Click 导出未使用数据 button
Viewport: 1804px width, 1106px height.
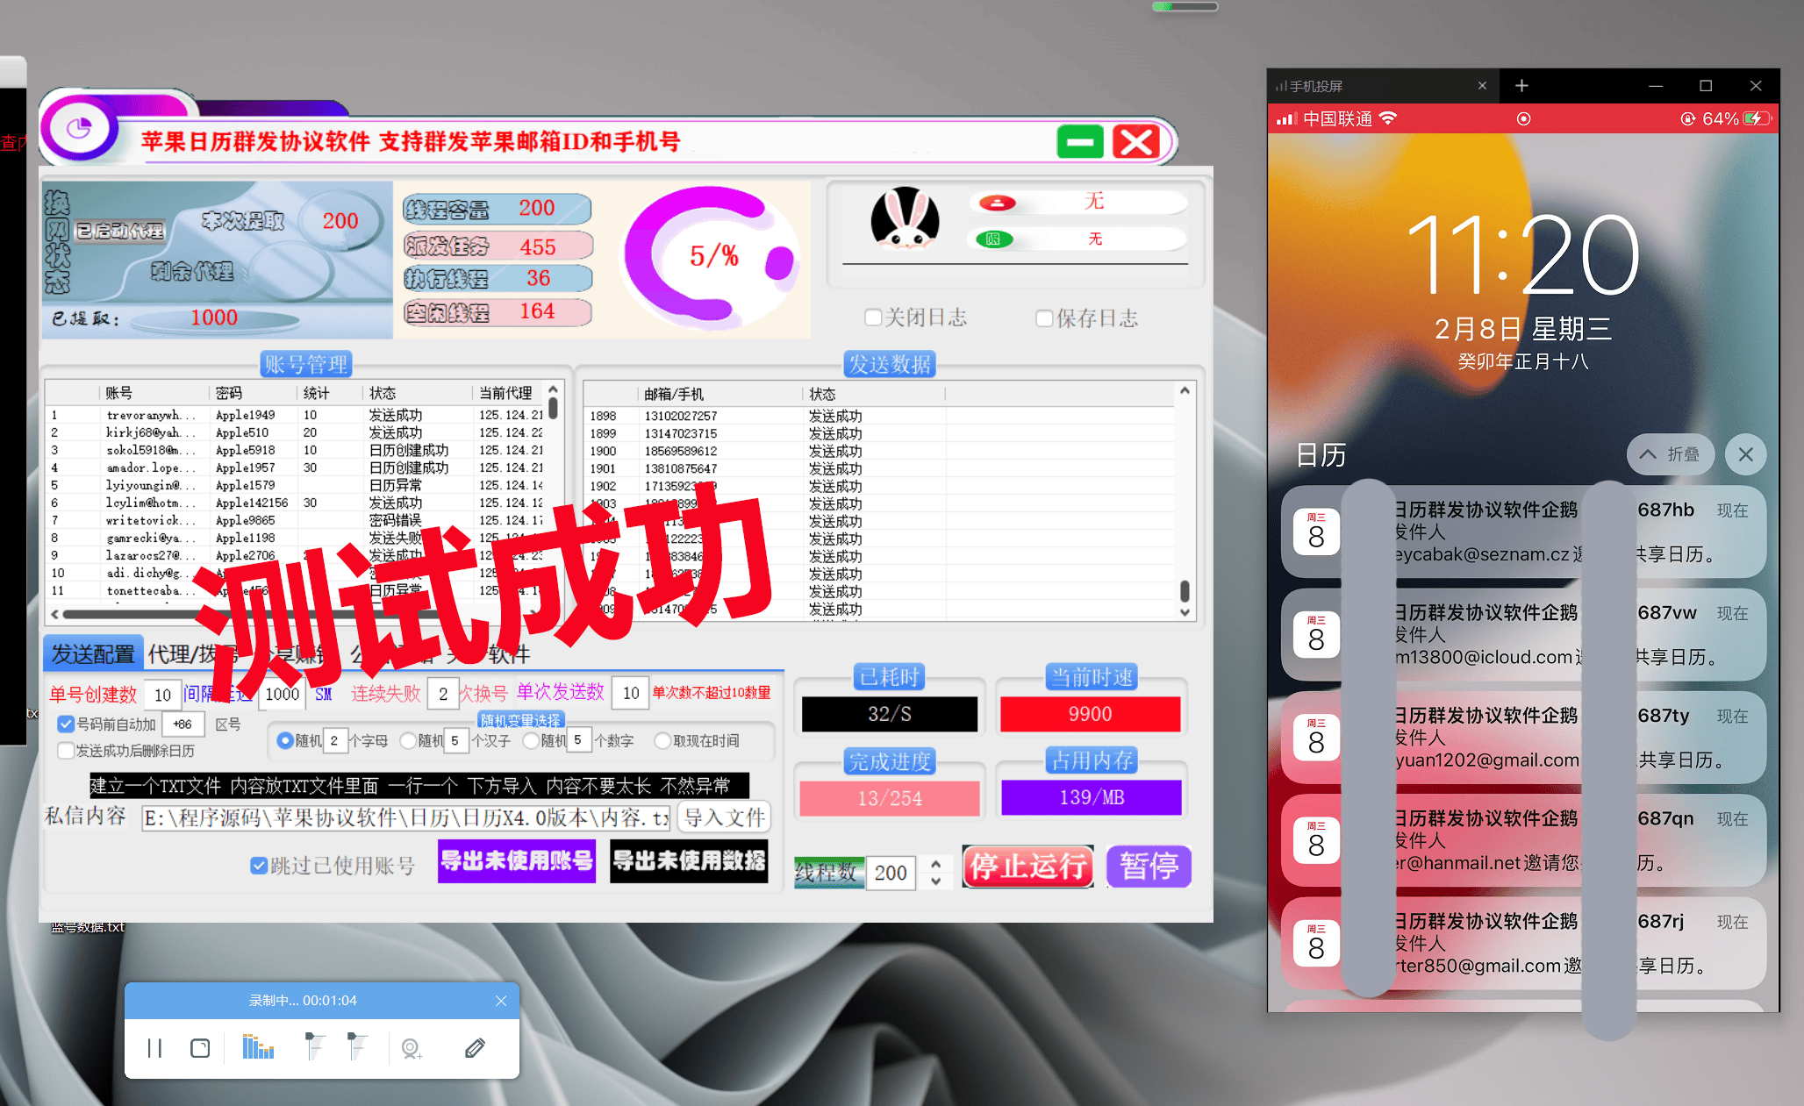click(x=689, y=860)
